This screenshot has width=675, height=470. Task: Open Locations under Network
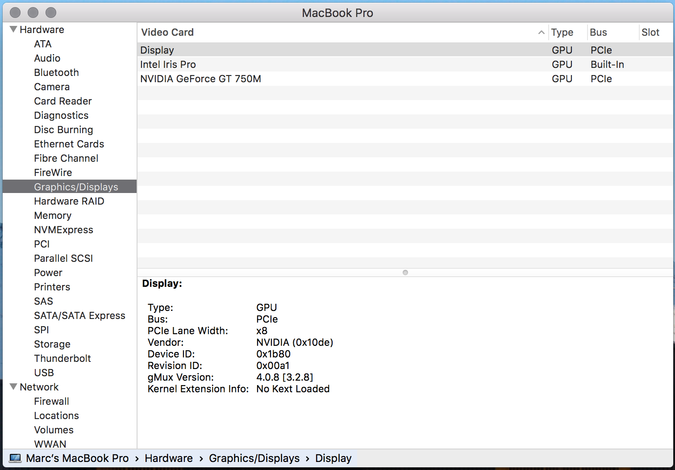[x=57, y=415]
